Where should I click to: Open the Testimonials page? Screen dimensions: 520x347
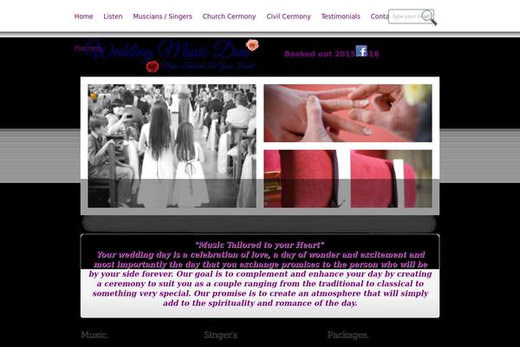coord(341,16)
